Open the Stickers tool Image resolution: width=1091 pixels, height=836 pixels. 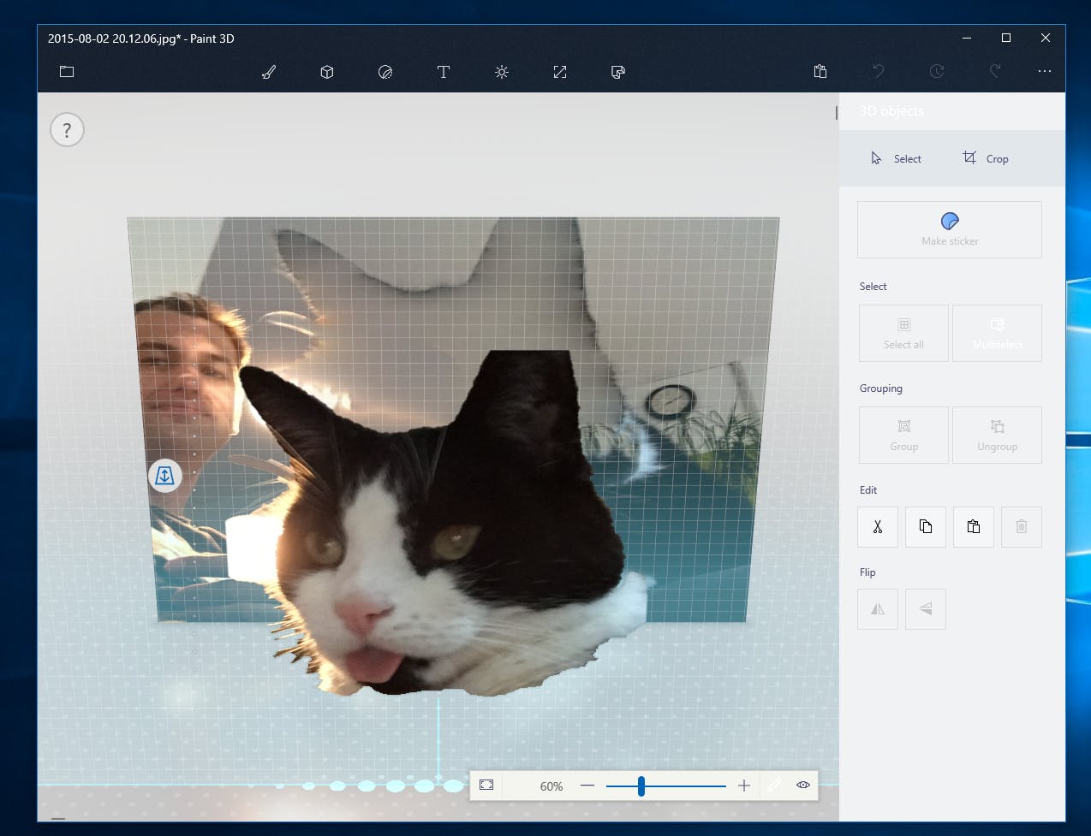click(x=385, y=72)
